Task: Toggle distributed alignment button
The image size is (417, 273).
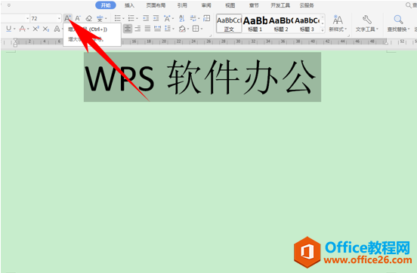Action: (x=157, y=29)
